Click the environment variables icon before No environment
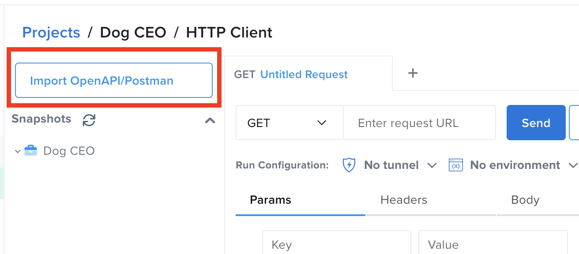Viewport: 579px width, 254px height. point(455,165)
